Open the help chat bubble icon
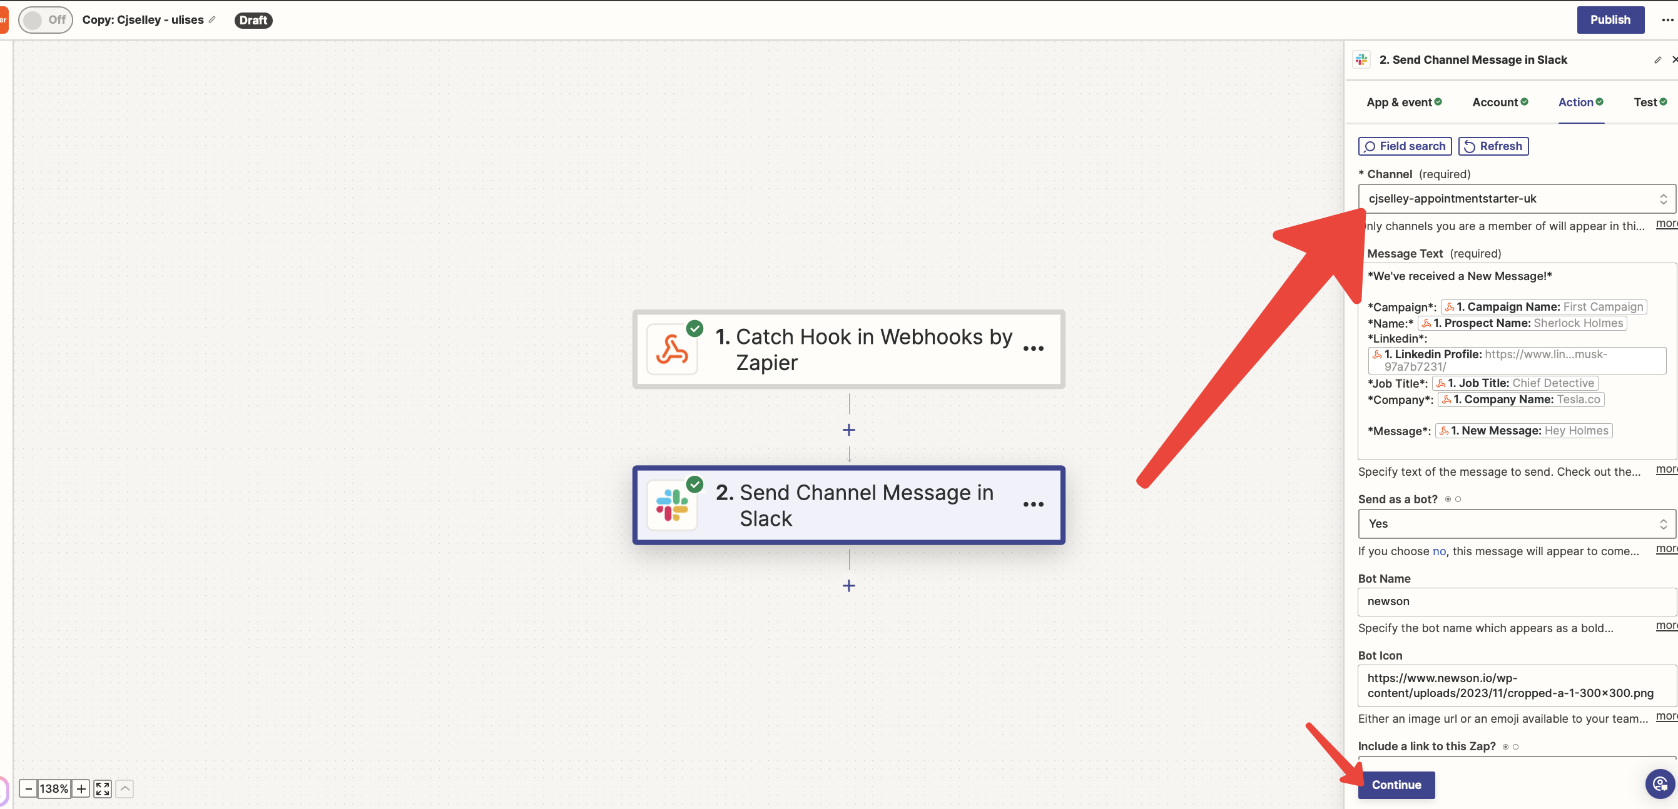1678x809 pixels. click(x=1659, y=783)
